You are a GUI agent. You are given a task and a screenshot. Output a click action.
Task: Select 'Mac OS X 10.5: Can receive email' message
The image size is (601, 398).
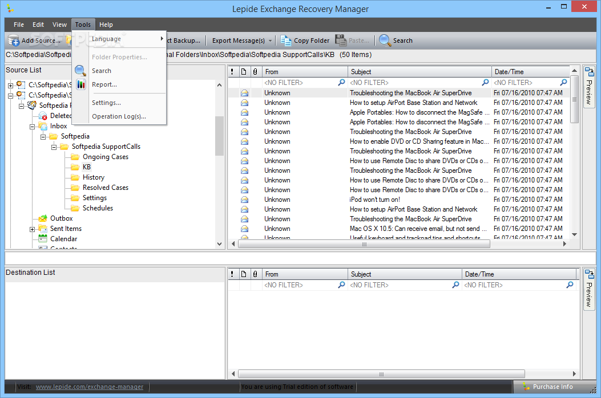pyautogui.click(x=398, y=229)
